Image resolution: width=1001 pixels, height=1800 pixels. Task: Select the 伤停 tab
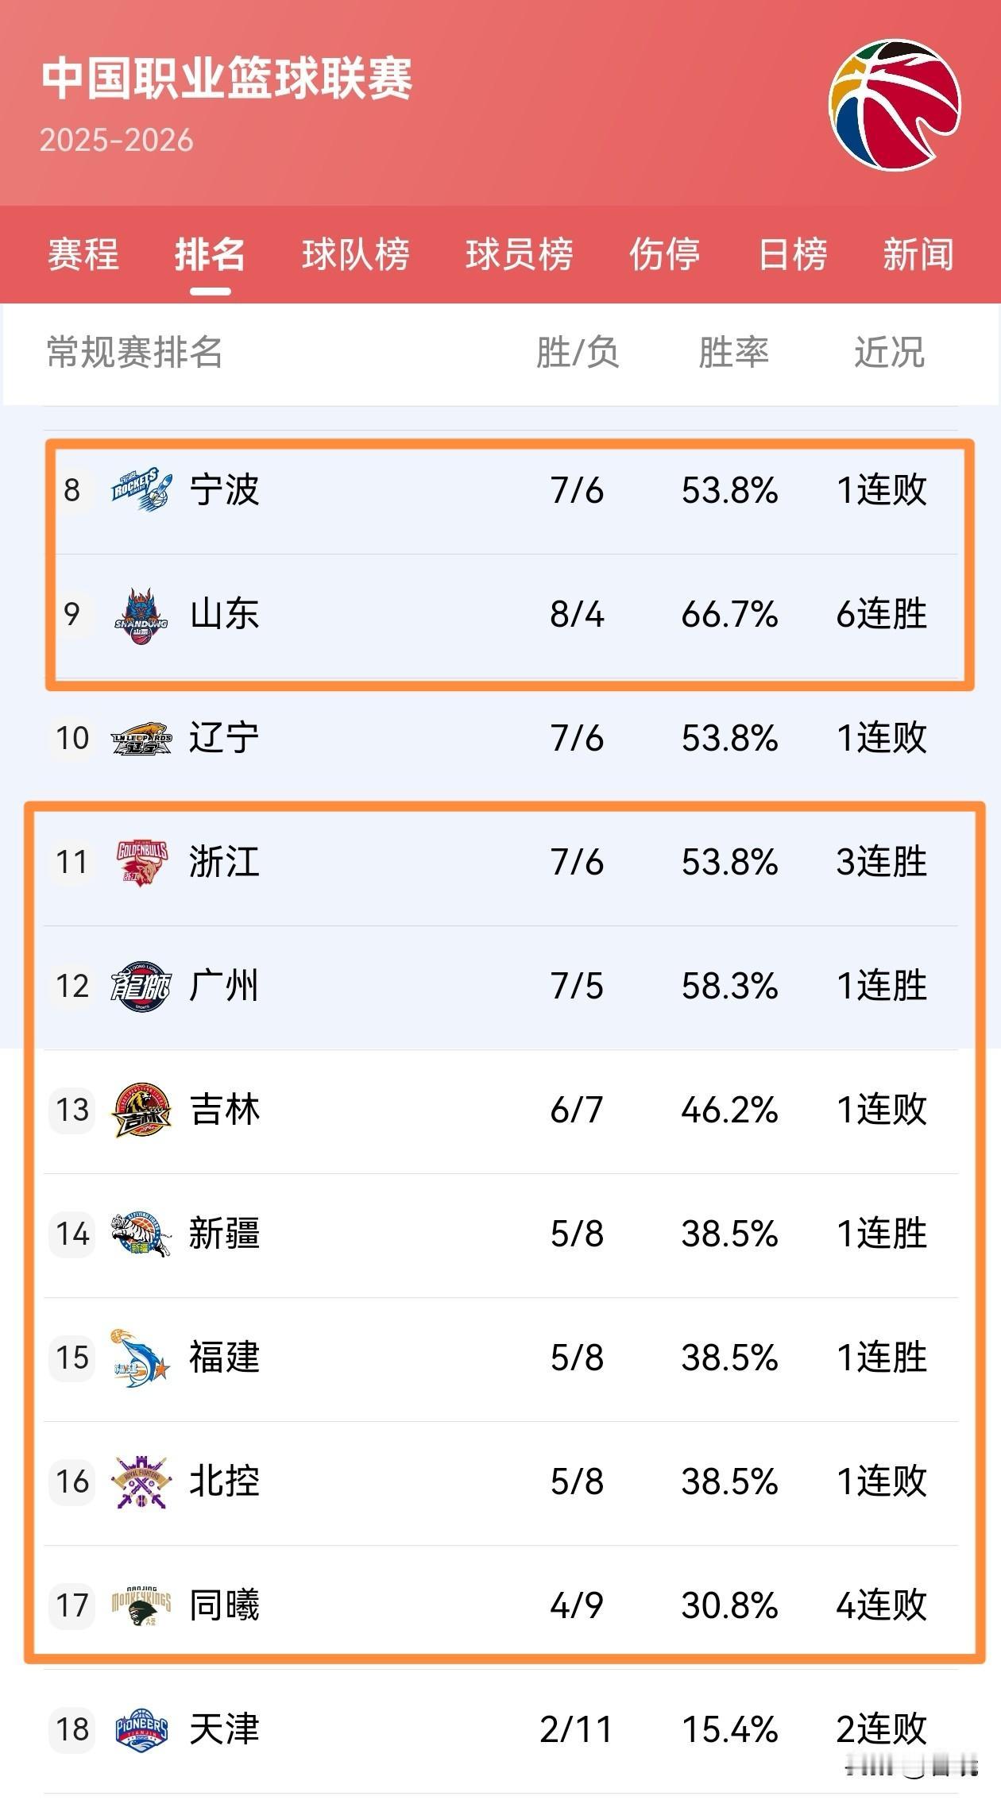[x=664, y=255]
